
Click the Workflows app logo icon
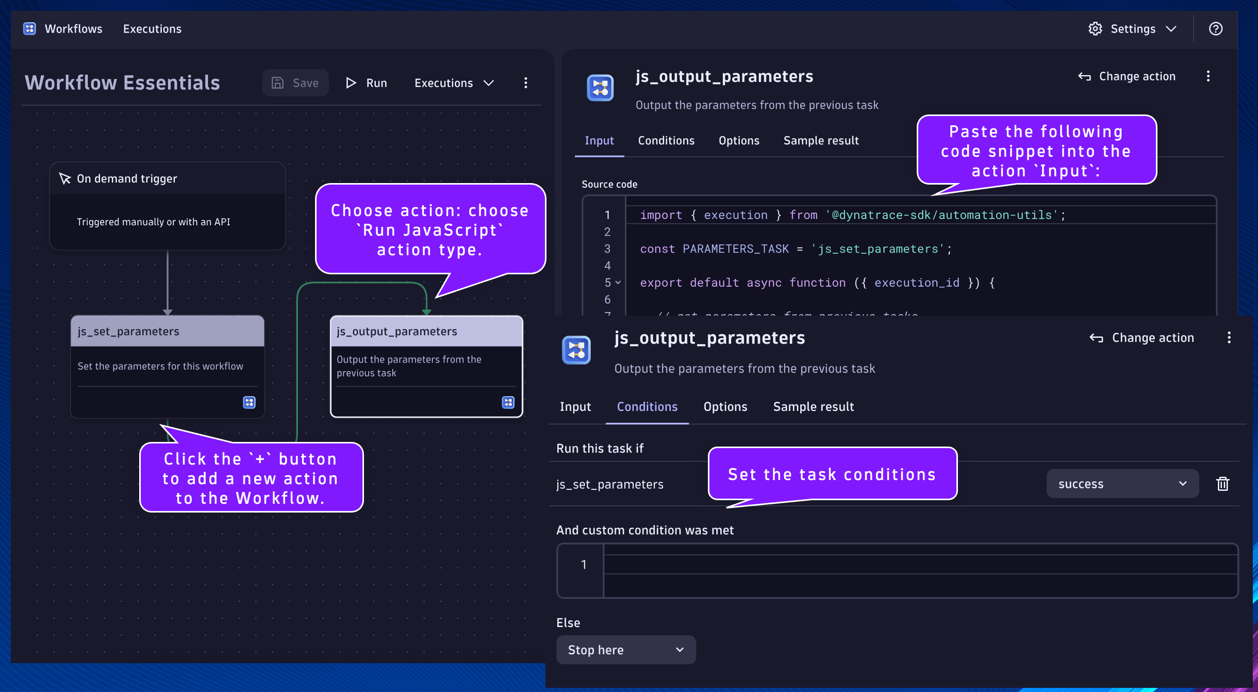(x=29, y=29)
